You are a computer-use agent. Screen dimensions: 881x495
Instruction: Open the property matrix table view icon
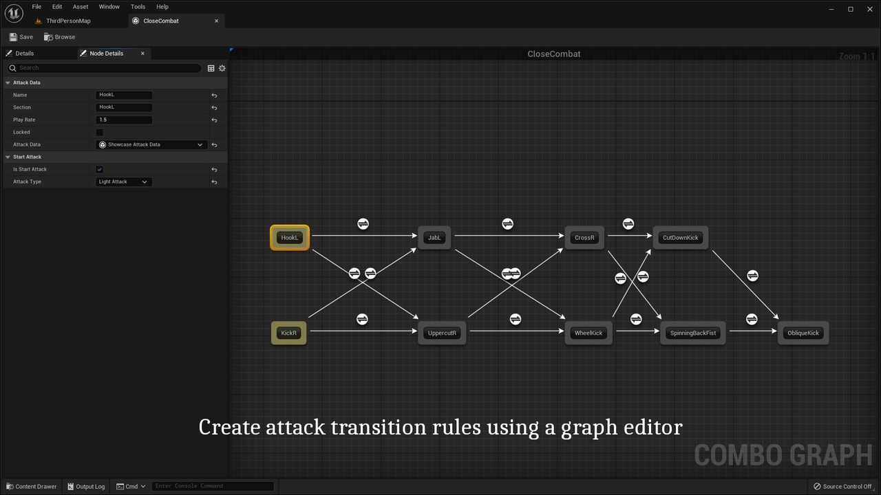[x=211, y=68]
